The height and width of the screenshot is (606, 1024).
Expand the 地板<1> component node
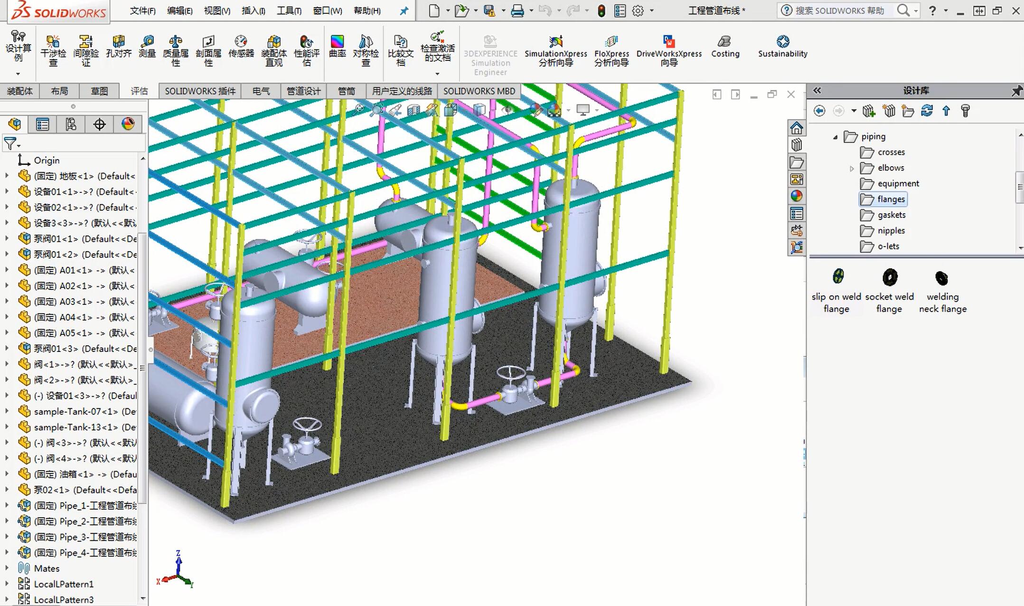click(7, 176)
